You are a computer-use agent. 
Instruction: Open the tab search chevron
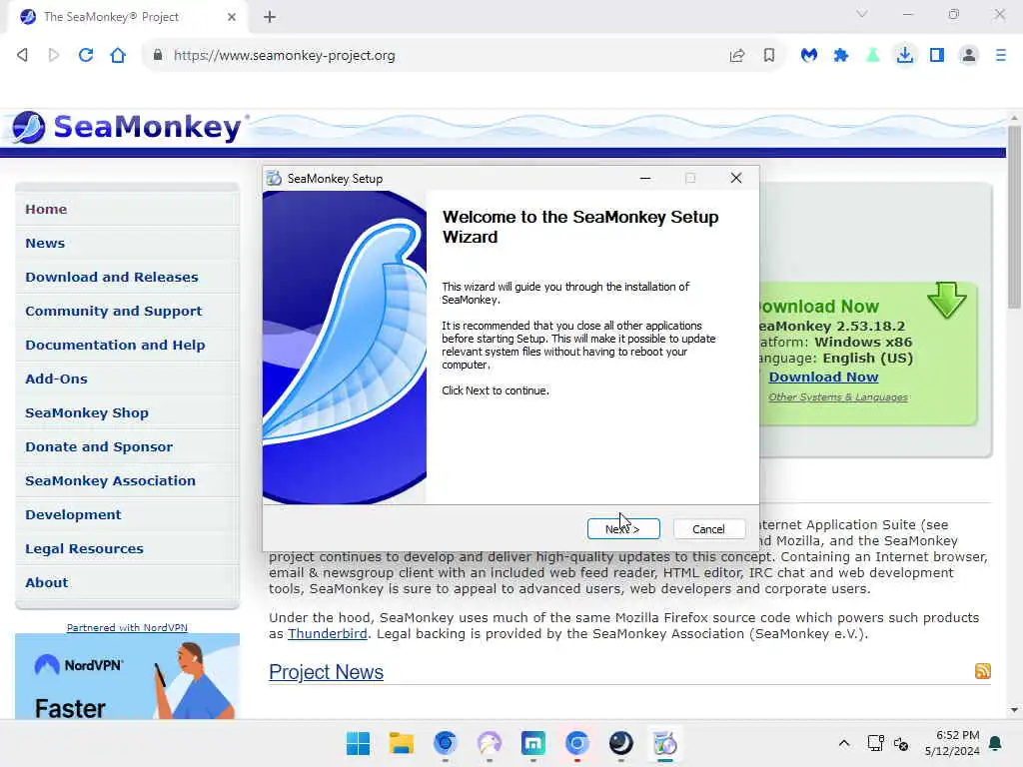point(862,14)
